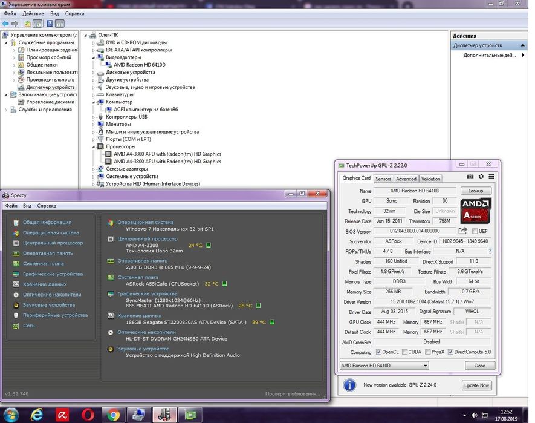535x423 pixels.
Task: Toggle the OpenCL checkbox
Action: [379, 352]
